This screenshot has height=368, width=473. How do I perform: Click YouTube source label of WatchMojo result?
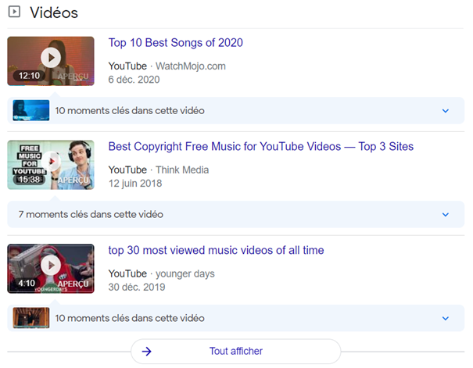(x=127, y=66)
